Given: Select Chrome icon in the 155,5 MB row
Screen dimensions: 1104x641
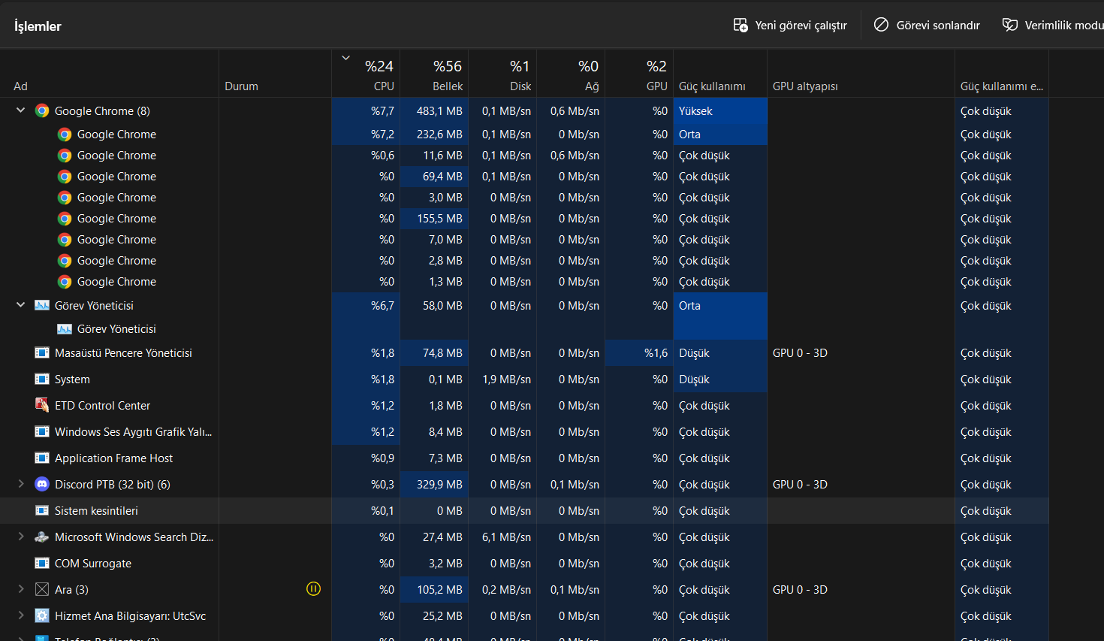Looking at the screenshot, I should click(65, 219).
